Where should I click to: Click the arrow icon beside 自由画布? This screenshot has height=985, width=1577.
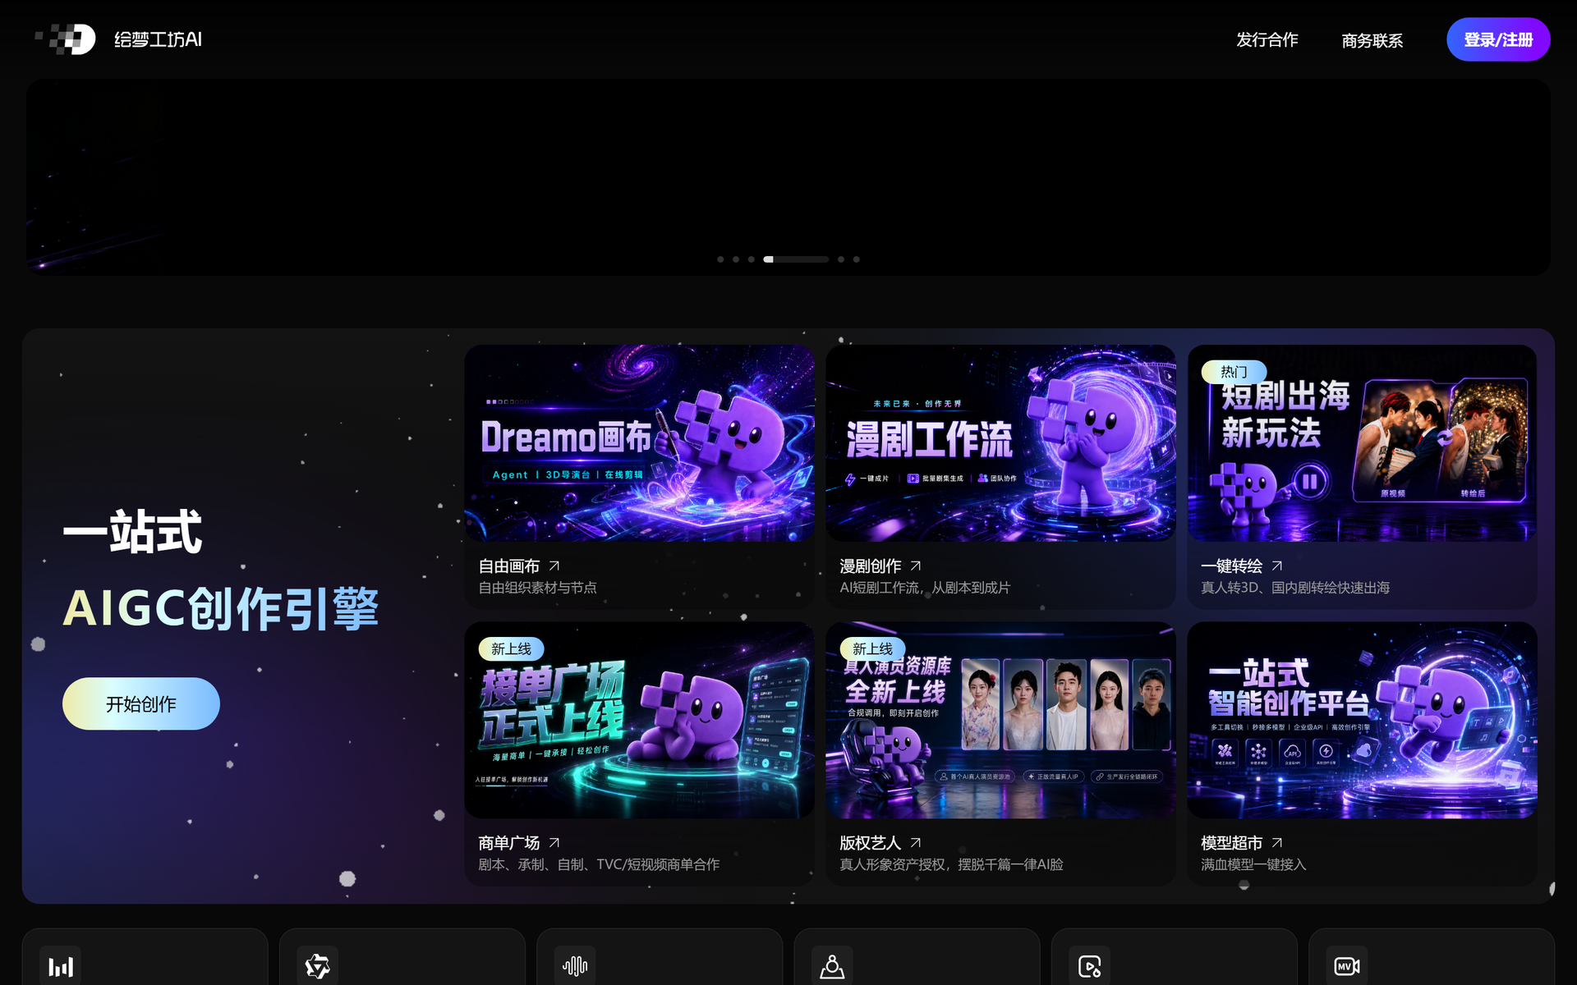pos(554,566)
